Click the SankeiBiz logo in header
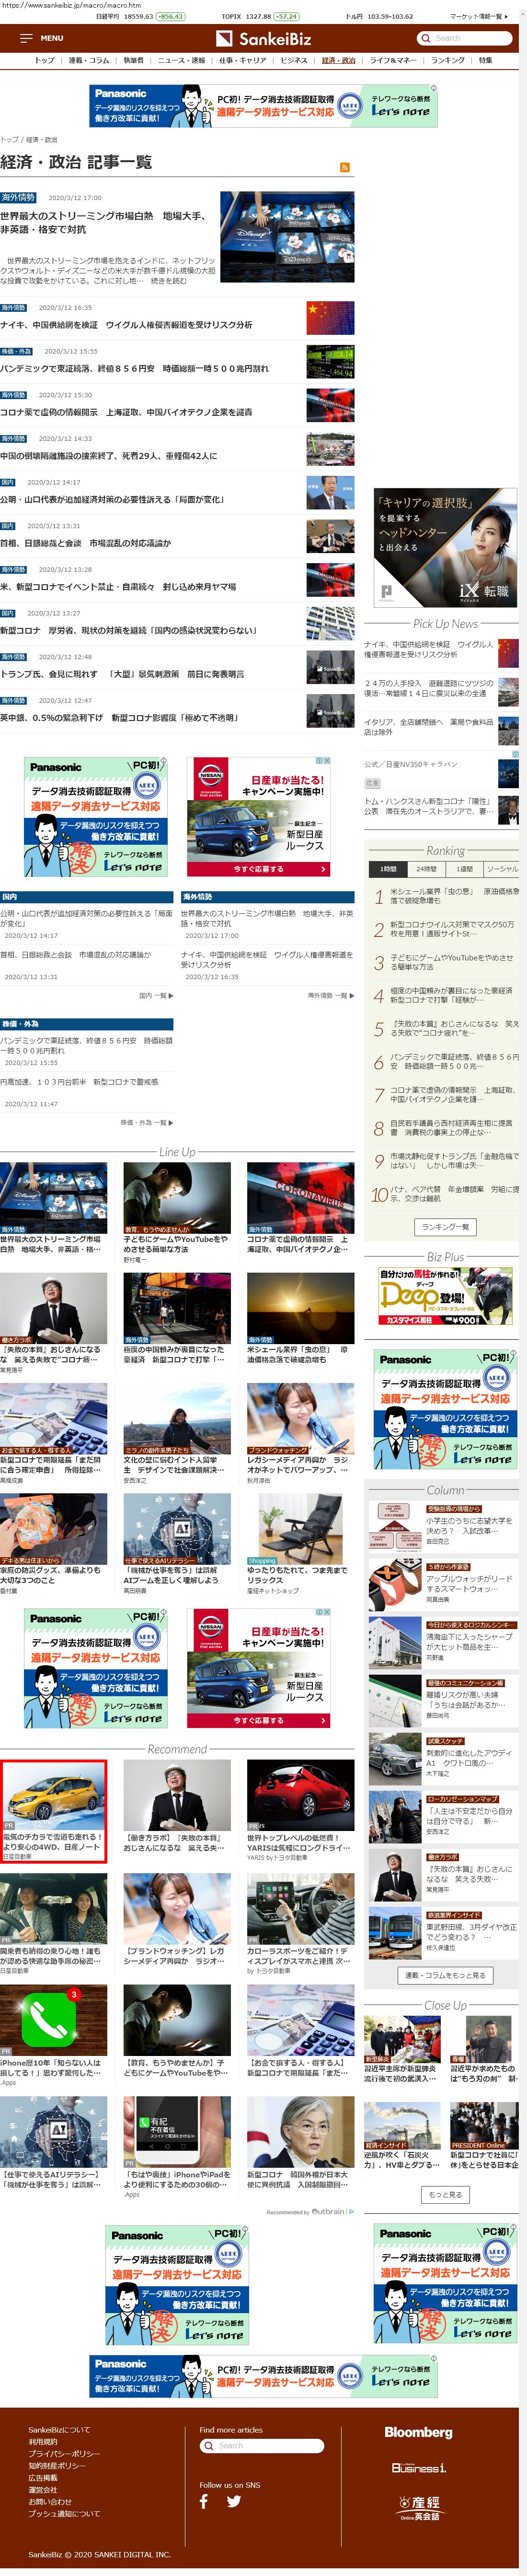Screen dimensions: 527x2576 (x=275, y=39)
